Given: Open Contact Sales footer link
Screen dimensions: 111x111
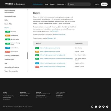Looking at the screenshot, I should (6, 99).
